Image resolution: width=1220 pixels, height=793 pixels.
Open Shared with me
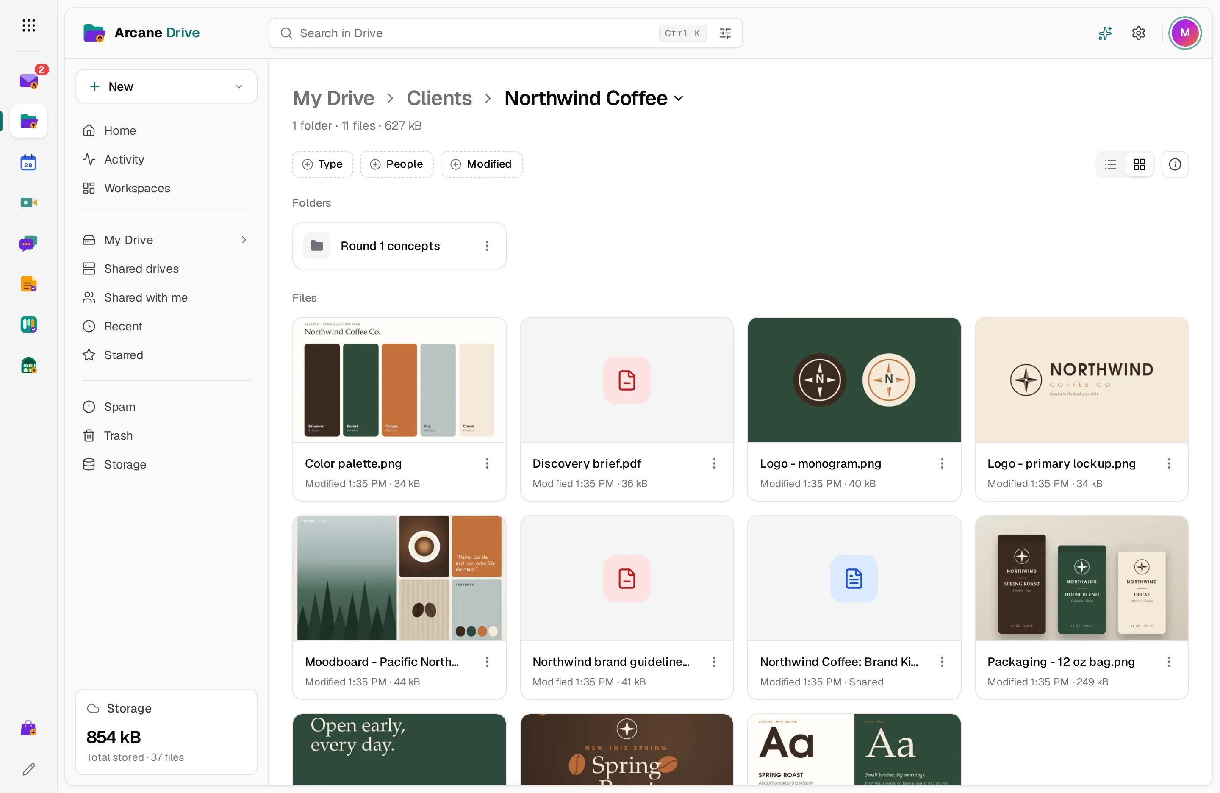[x=166, y=297]
